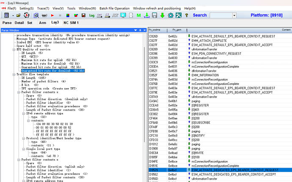
Task: Click the gray stop icon
Action: tap(60, 16)
